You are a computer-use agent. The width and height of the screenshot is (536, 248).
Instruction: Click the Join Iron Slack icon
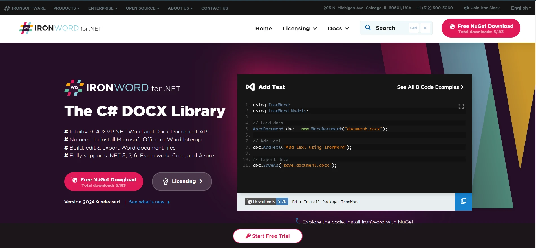click(x=466, y=8)
